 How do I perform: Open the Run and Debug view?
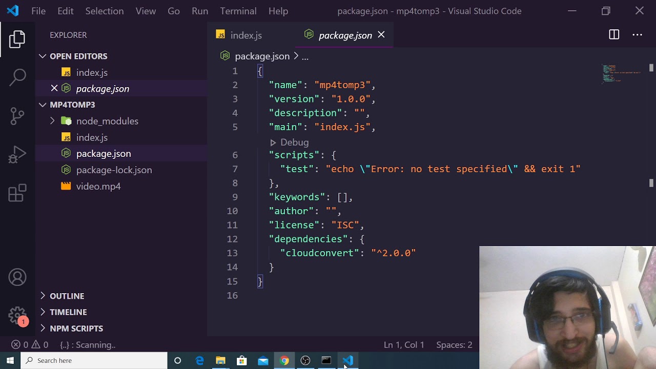point(17,155)
